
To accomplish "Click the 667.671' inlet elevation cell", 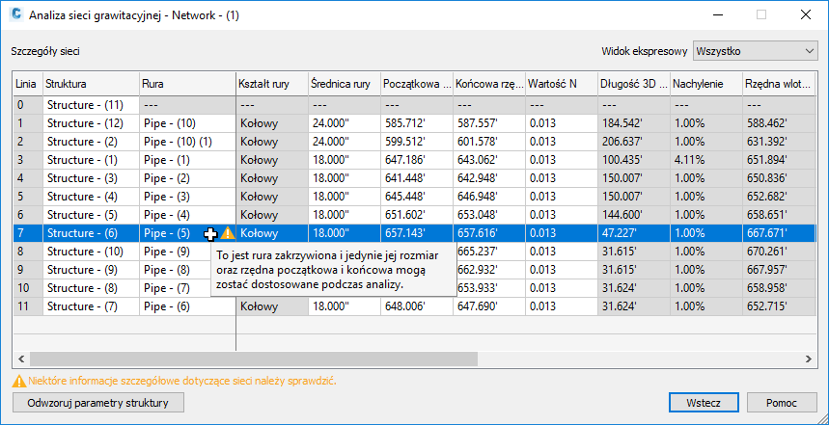I will tap(779, 233).
